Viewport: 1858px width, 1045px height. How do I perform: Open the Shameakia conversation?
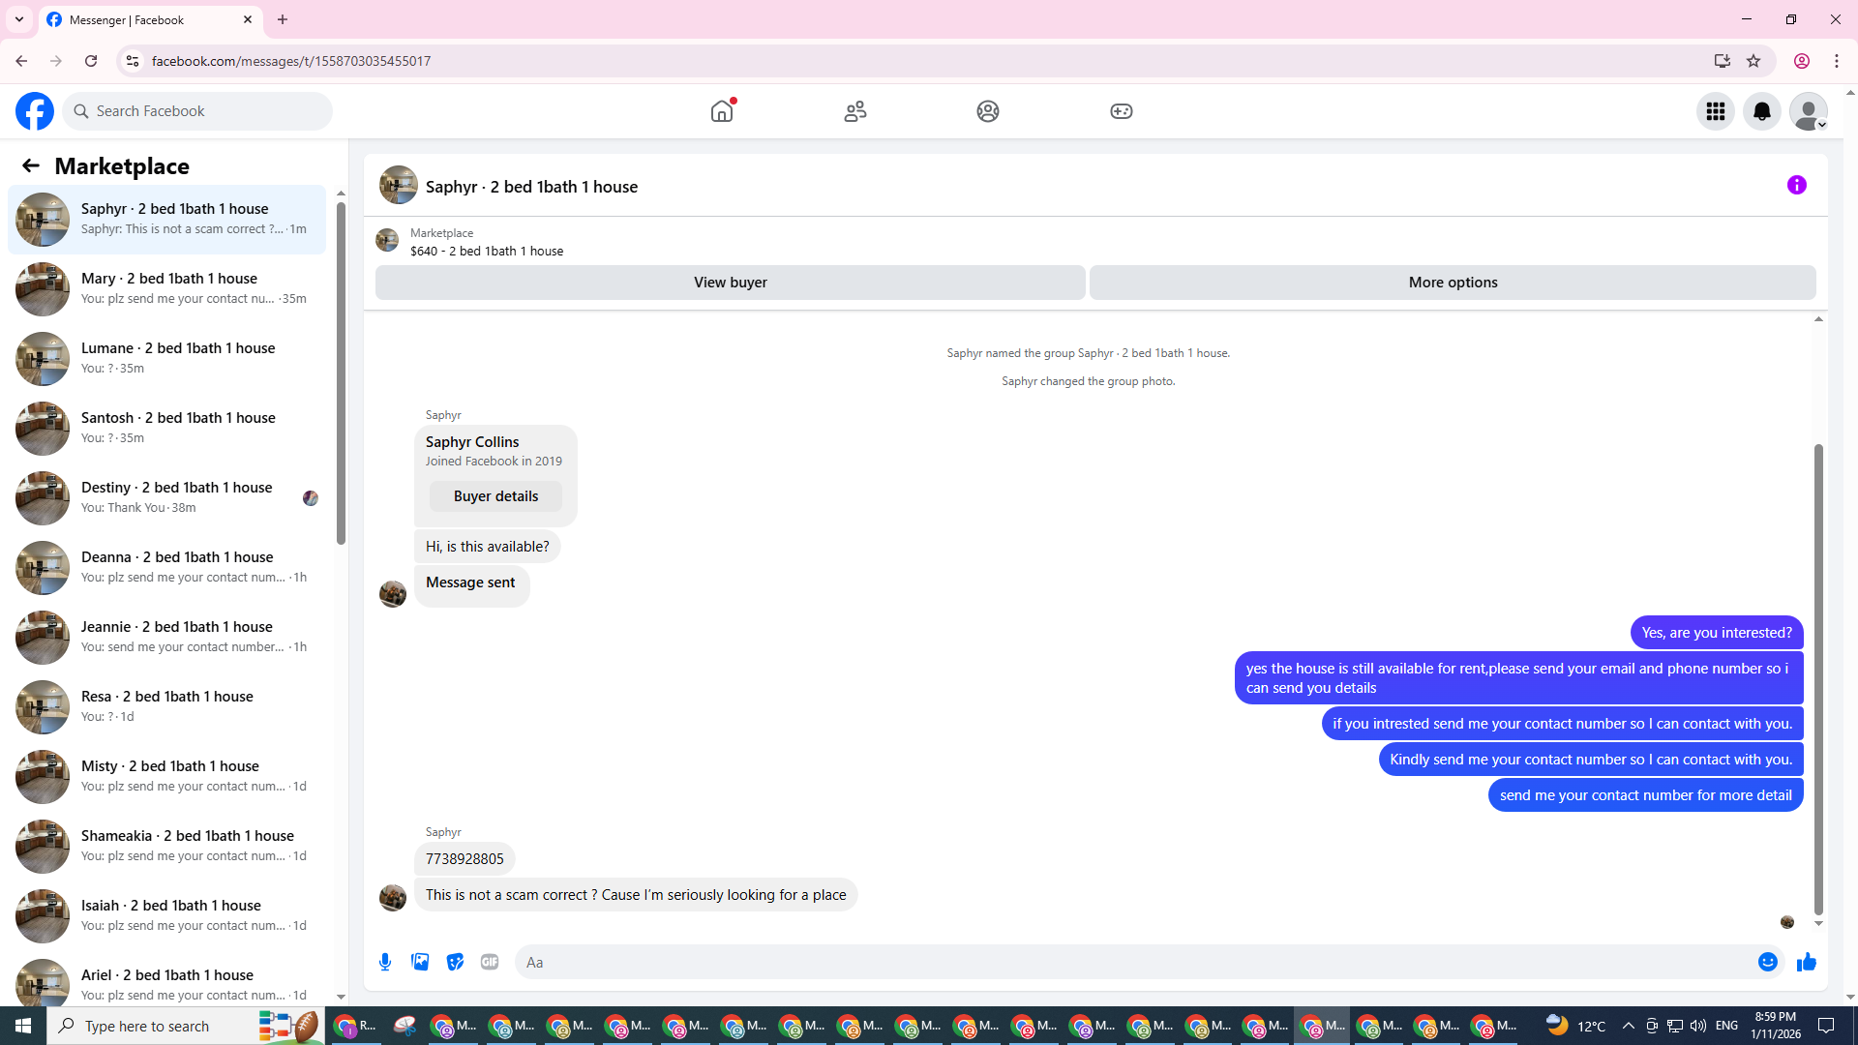[x=167, y=847]
